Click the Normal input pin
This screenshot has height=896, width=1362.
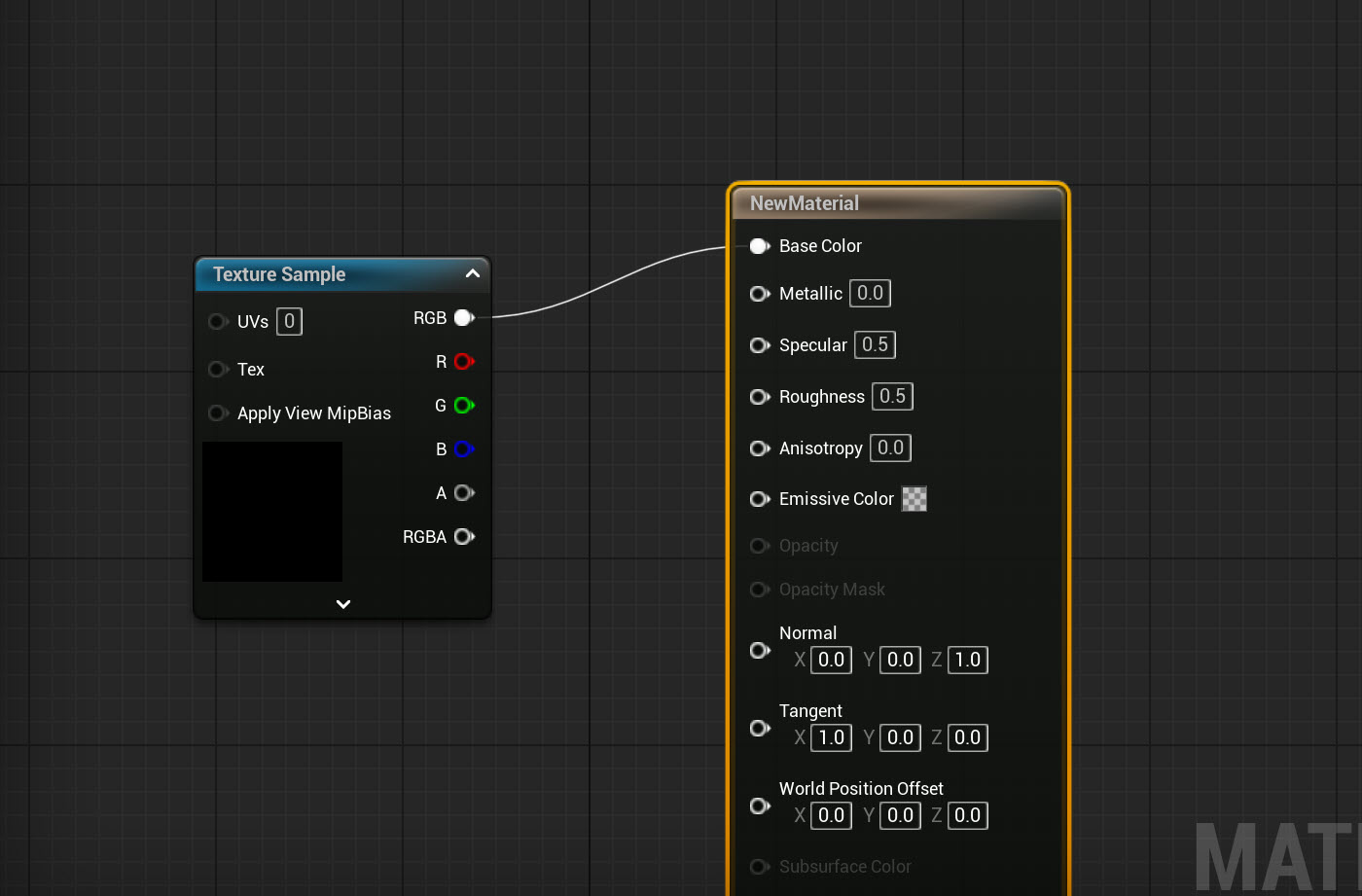point(760,650)
